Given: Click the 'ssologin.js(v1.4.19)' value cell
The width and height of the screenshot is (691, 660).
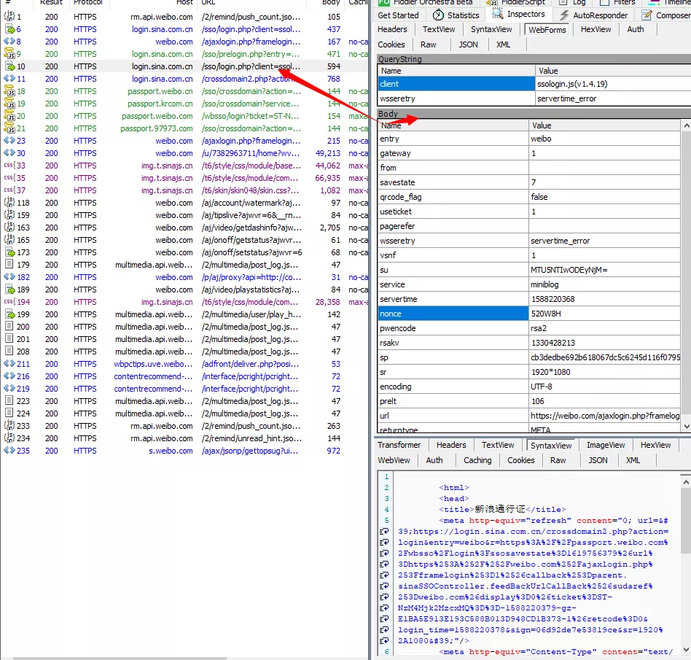Looking at the screenshot, I should (x=613, y=84).
